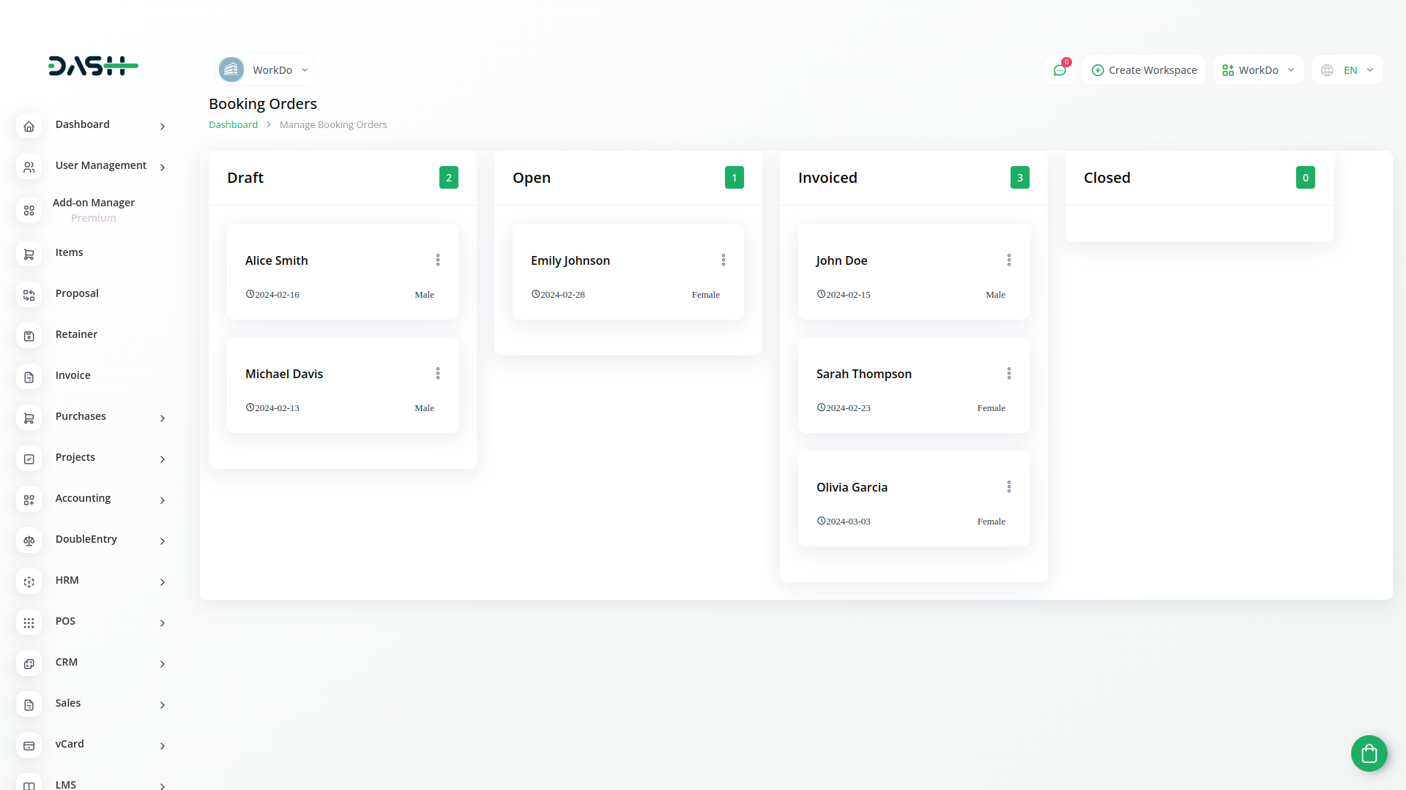Click the Invoiced column count badge
The height and width of the screenshot is (790, 1406).
coord(1019,178)
